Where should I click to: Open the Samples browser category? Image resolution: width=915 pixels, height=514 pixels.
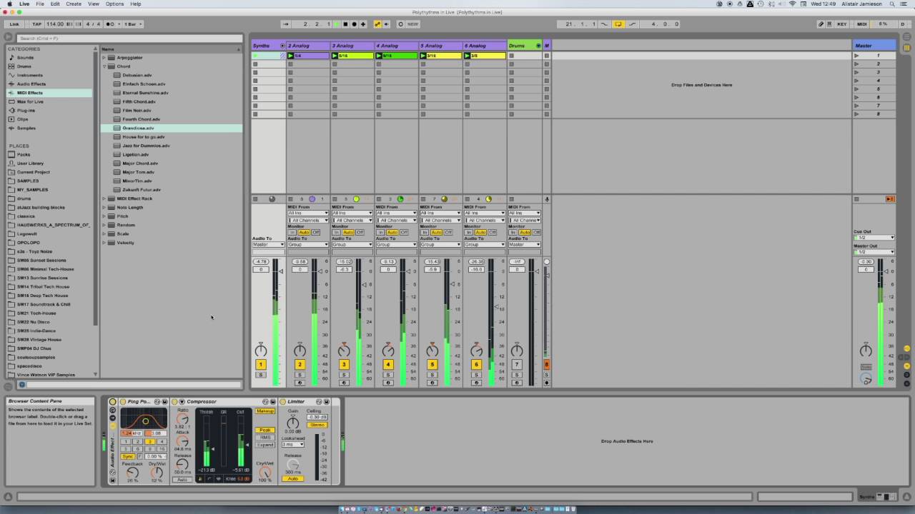26,128
